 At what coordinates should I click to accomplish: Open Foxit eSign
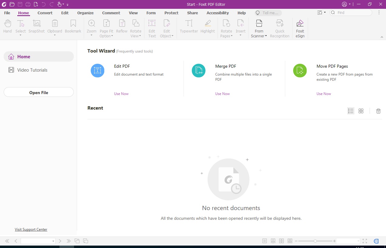pos(300,27)
